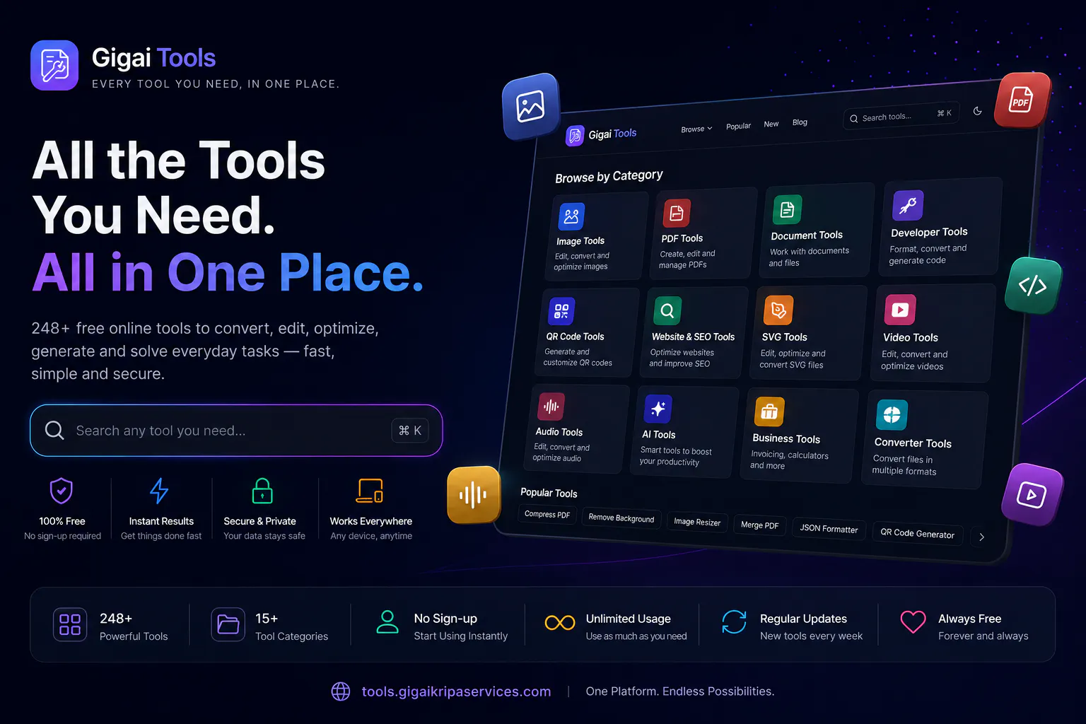Show more popular tools with the right chevron
The height and width of the screenshot is (724, 1086).
(x=981, y=537)
